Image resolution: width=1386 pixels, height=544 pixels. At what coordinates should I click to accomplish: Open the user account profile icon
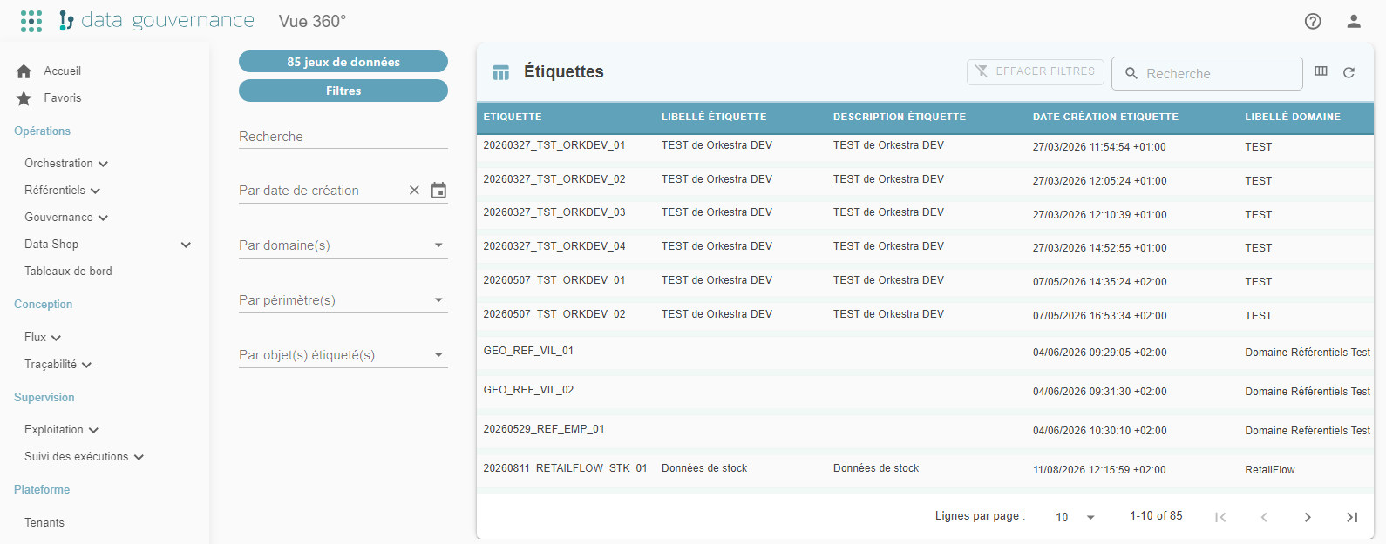[1354, 21]
